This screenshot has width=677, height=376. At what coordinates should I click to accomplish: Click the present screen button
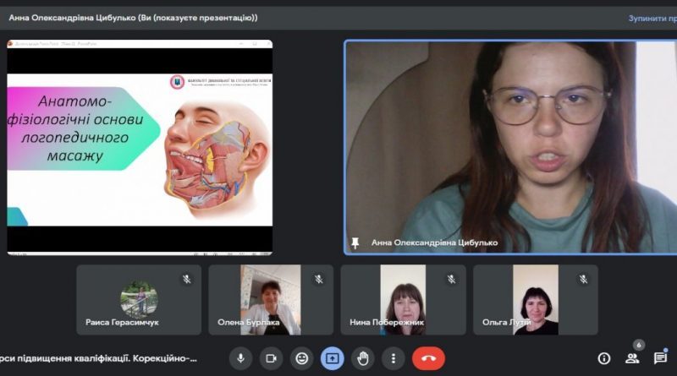click(x=332, y=358)
